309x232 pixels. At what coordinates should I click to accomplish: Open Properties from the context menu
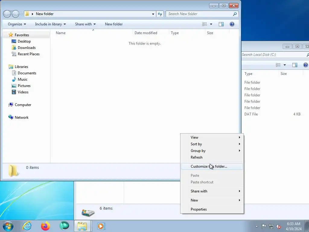pyautogui.click(x=212, y=209)
